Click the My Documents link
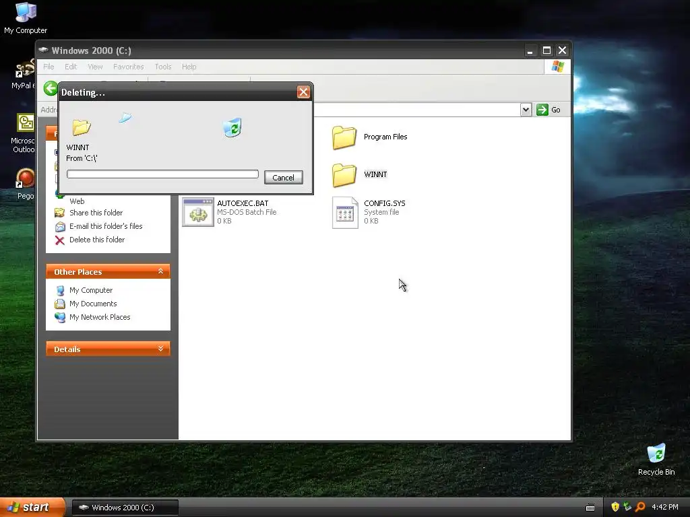Screen dimensions: 690x517 93,304
